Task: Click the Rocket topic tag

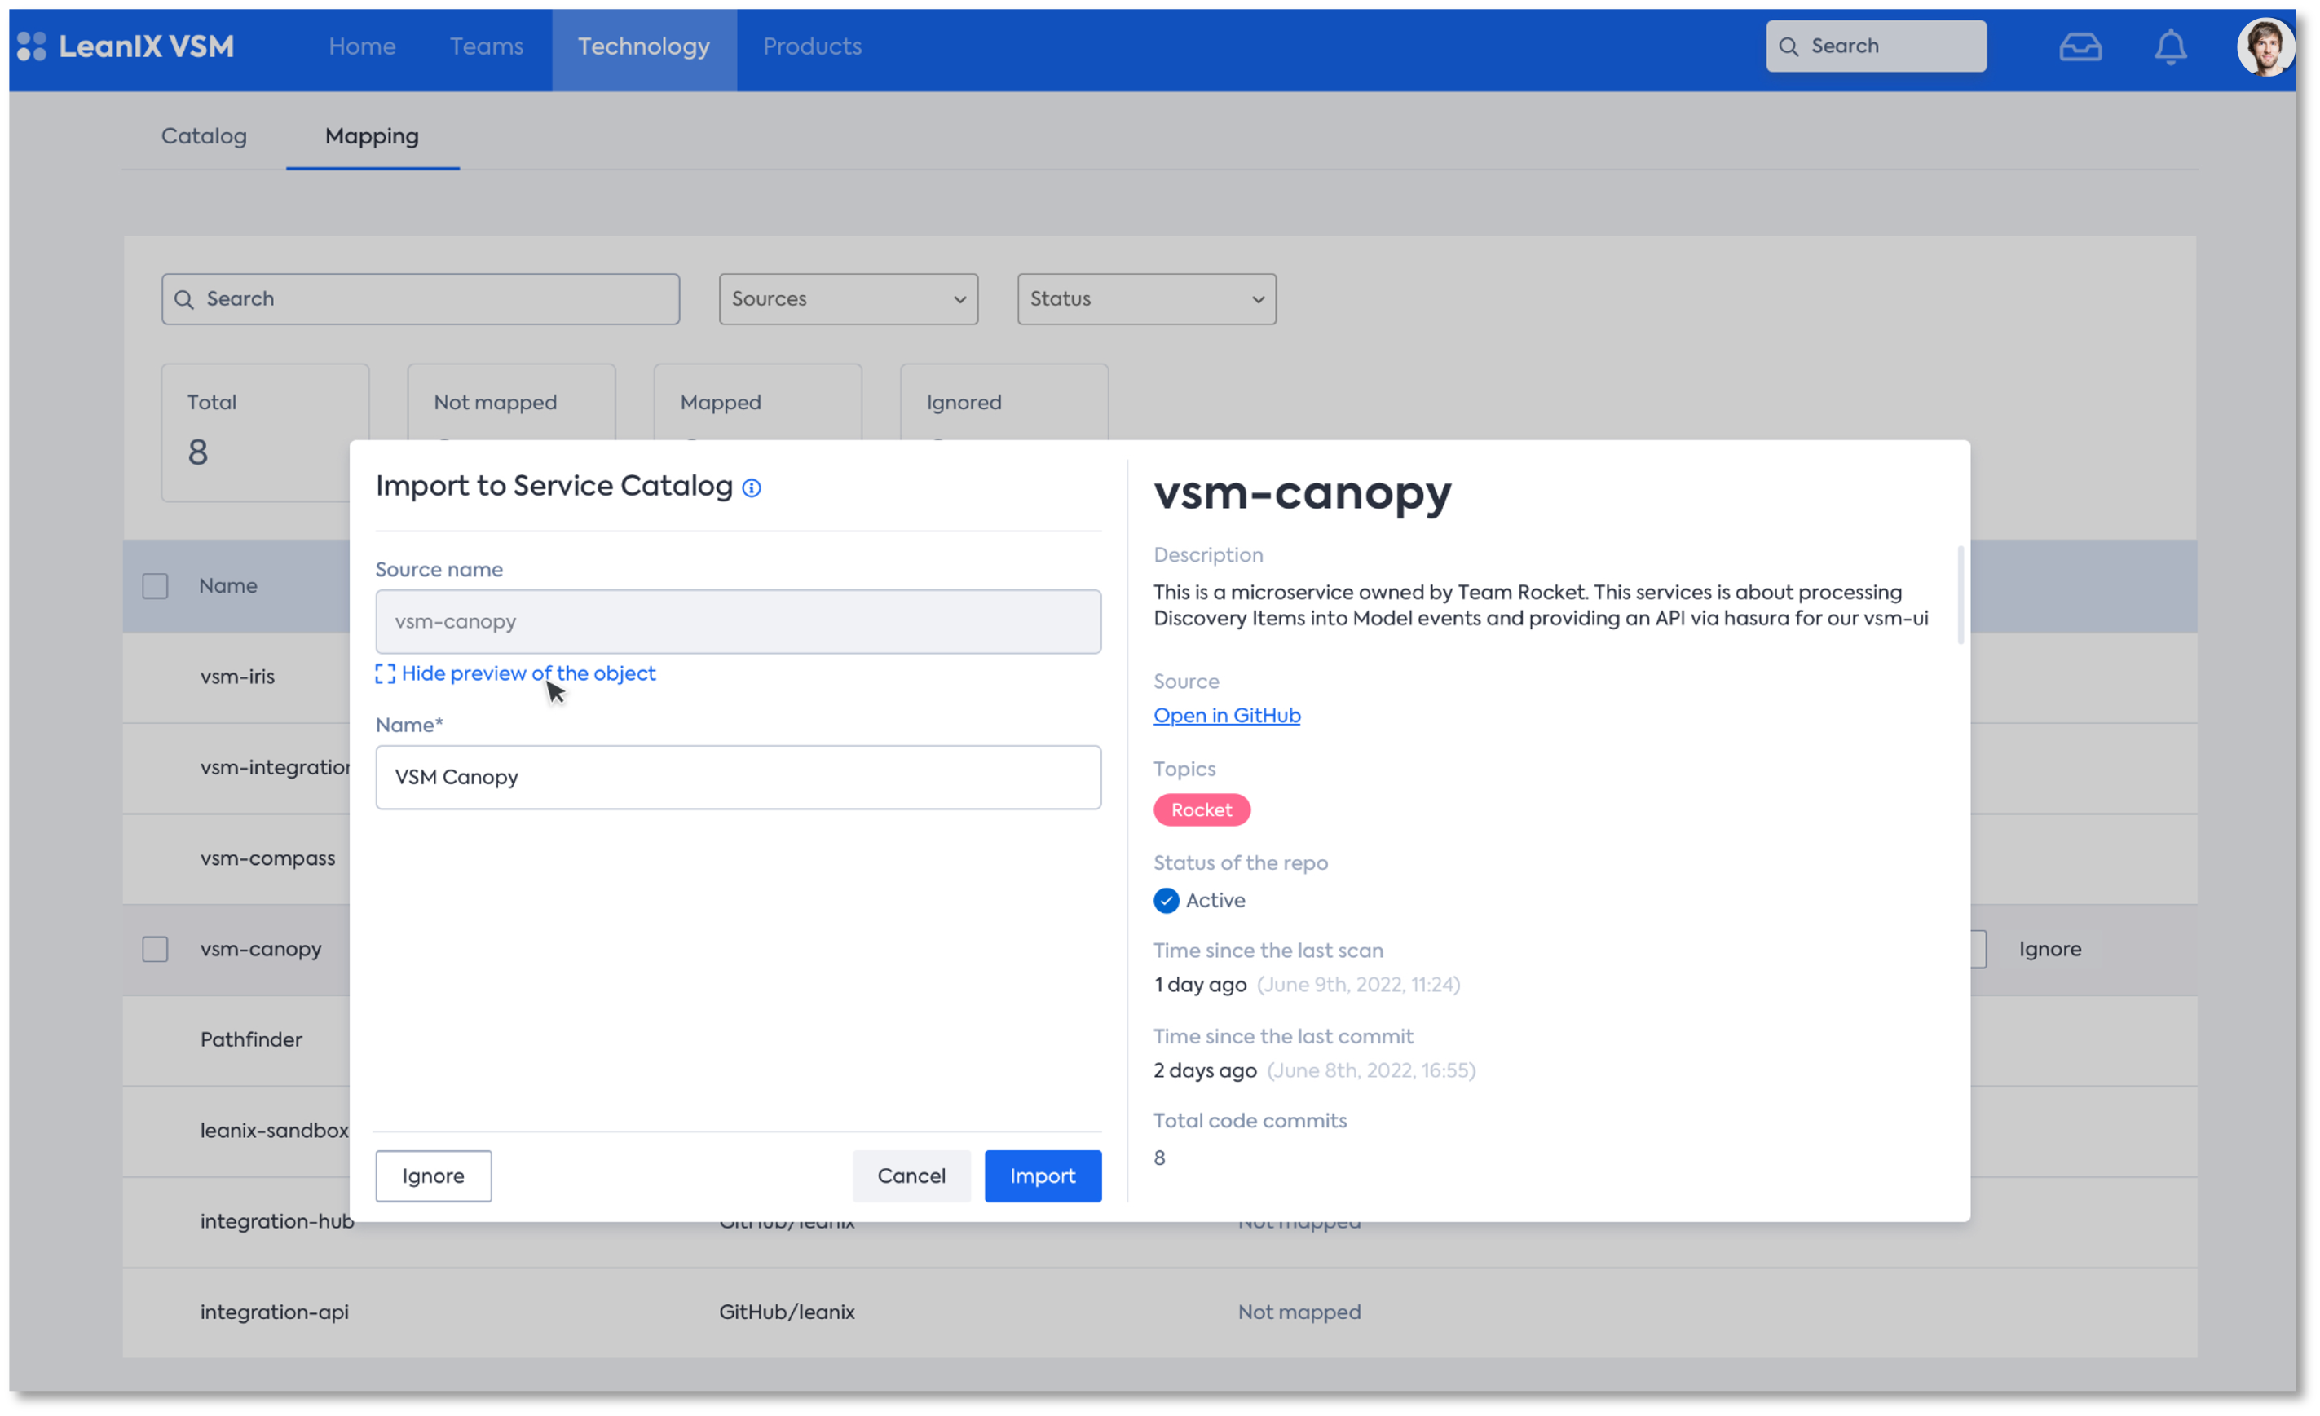Action: click(1202, 810)
